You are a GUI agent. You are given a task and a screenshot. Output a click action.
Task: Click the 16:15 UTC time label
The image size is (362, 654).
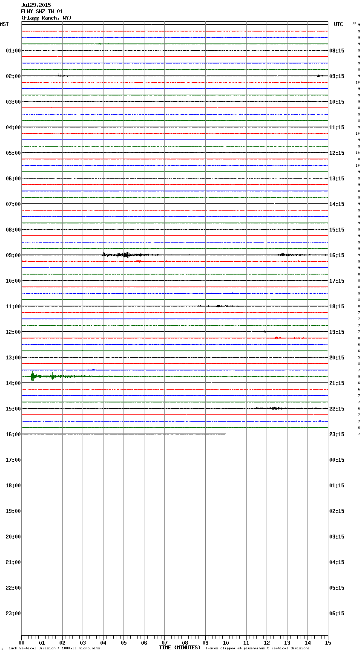point(337,255)
